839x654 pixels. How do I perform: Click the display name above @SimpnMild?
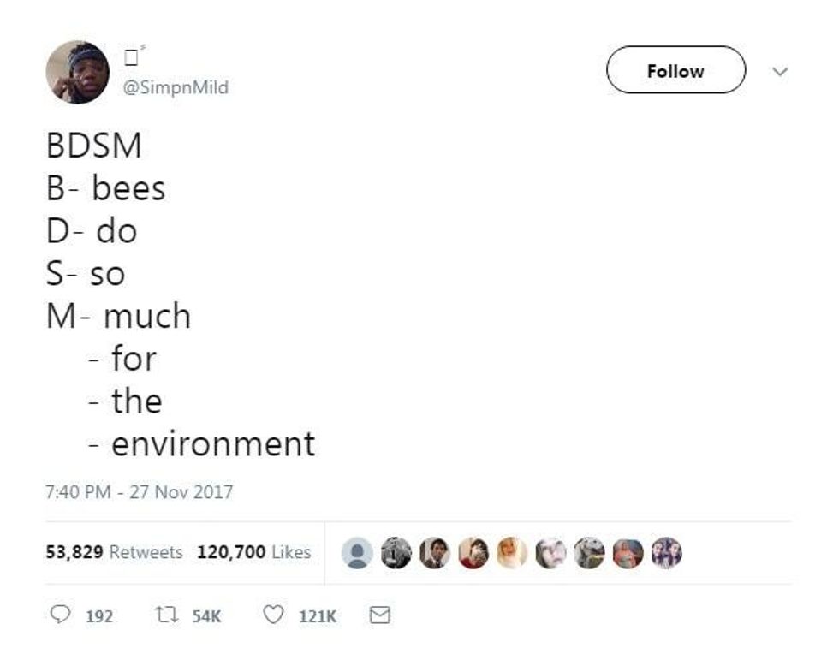[131, 60]
